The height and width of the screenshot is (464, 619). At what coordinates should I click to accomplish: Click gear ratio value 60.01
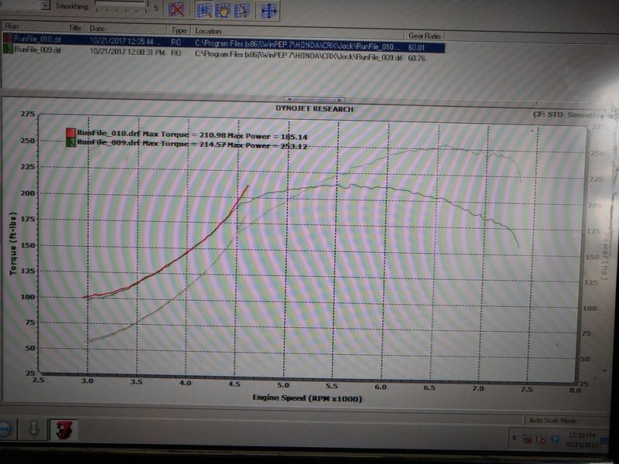[x=416, y=48]
